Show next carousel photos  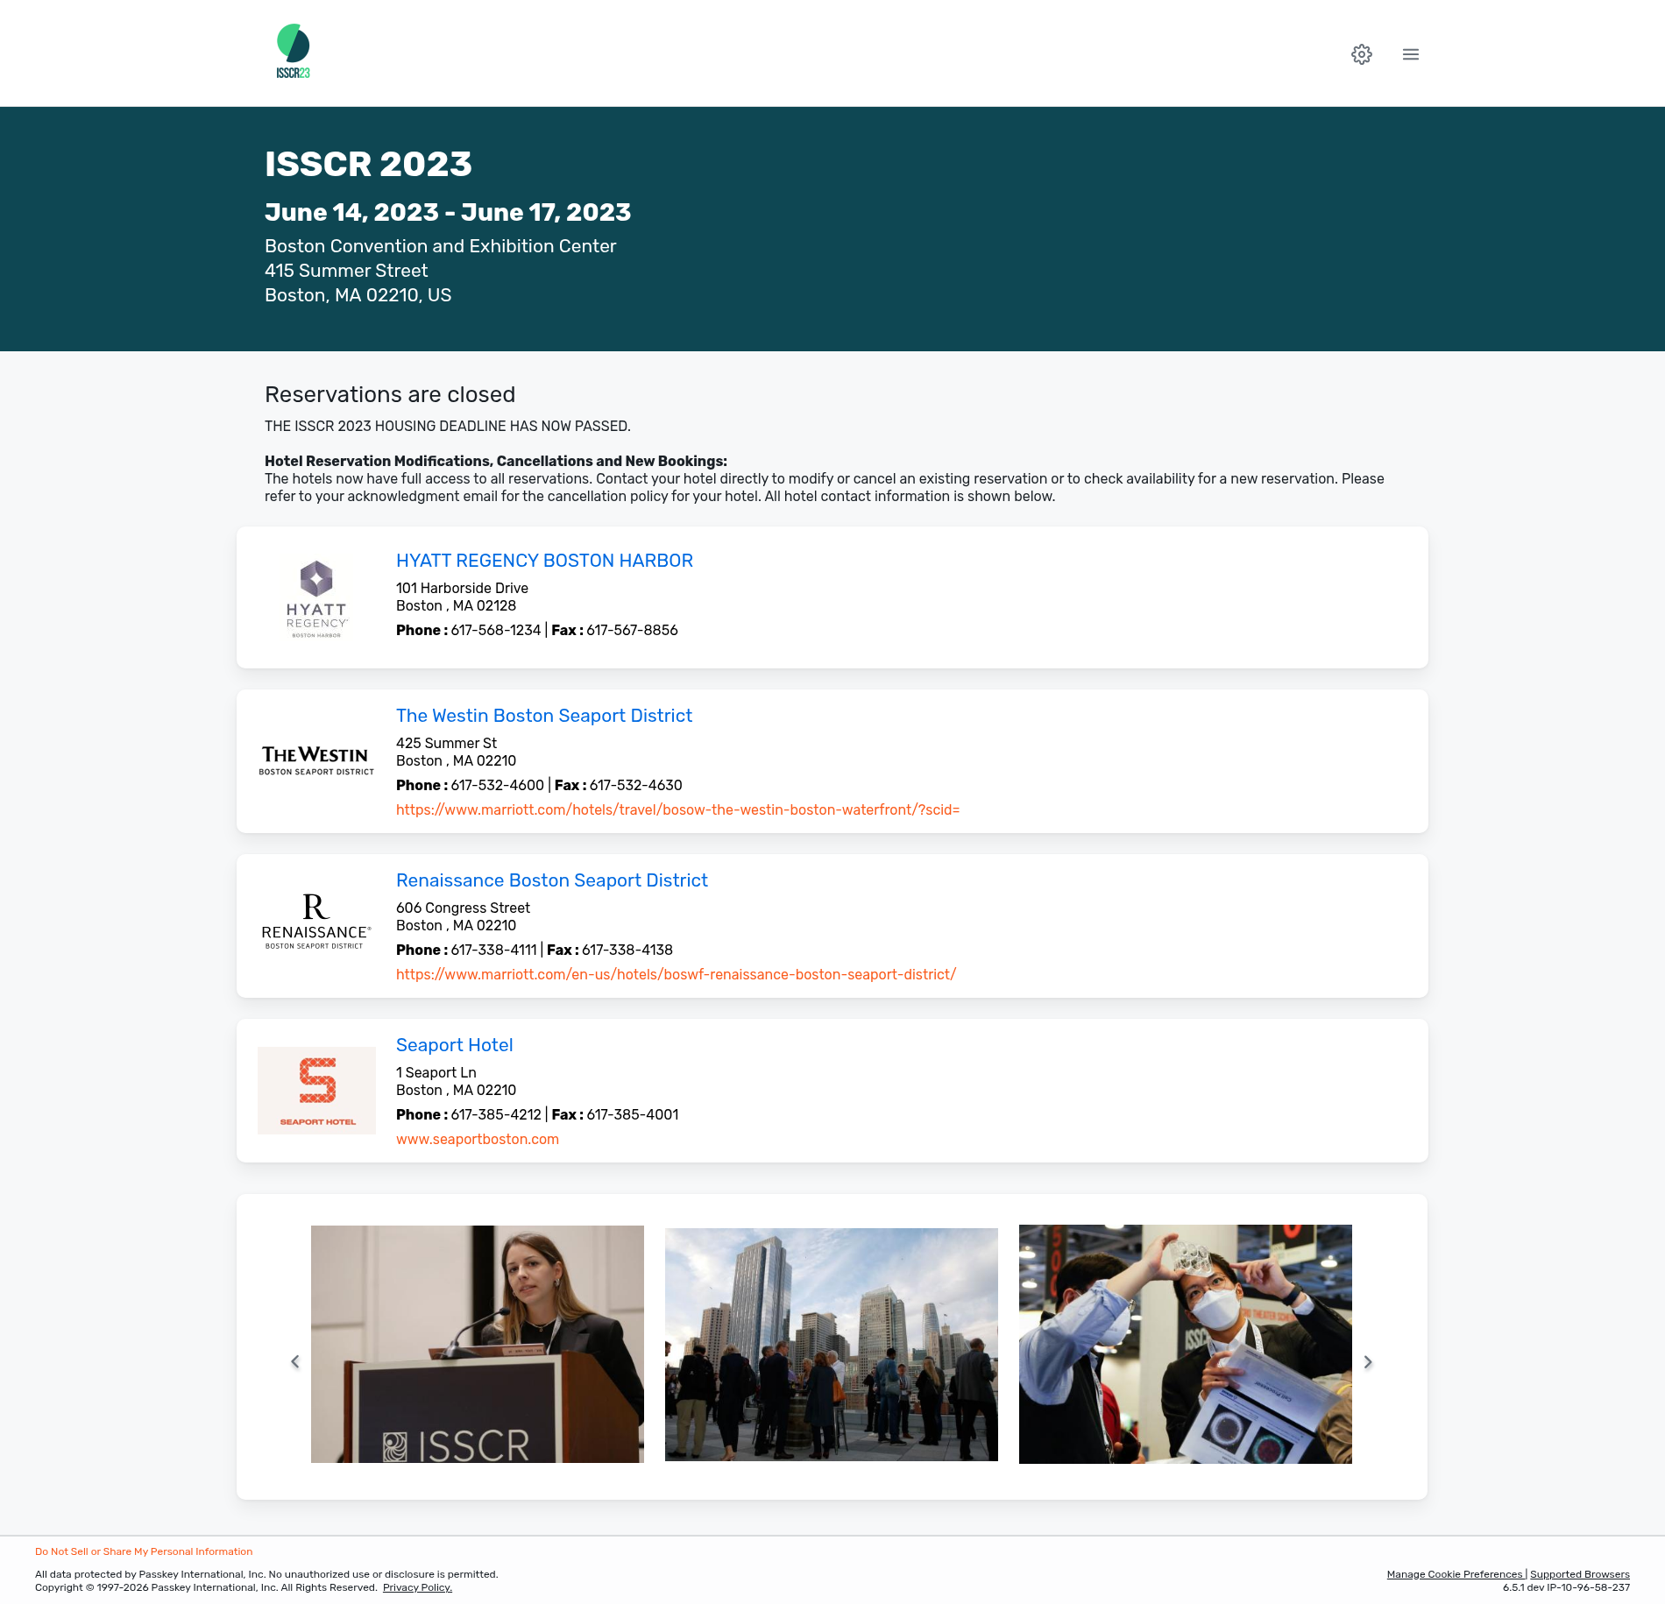tap(1368, 1361)
